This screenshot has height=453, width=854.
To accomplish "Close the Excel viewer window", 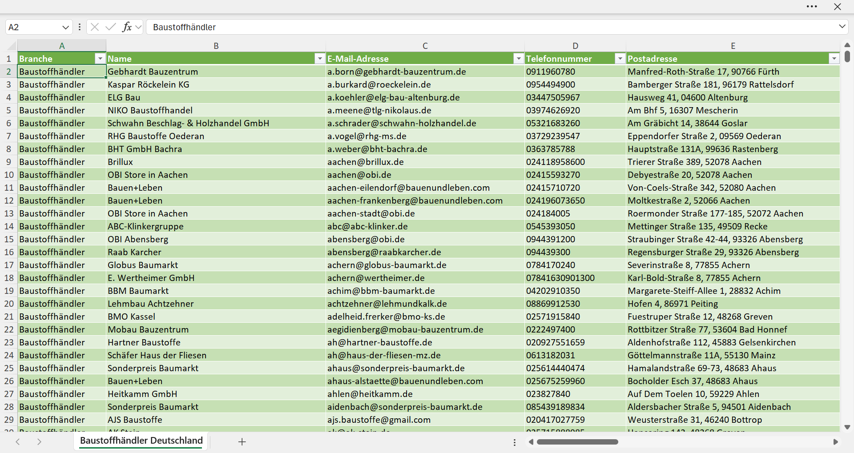I will [x=838, y=7].
